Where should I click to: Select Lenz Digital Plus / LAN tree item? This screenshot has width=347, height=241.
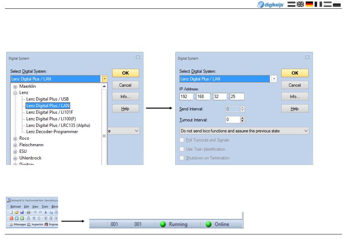(x=48, y=106)
